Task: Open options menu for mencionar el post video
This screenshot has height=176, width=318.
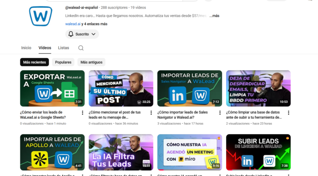Action: pos(151,113)
